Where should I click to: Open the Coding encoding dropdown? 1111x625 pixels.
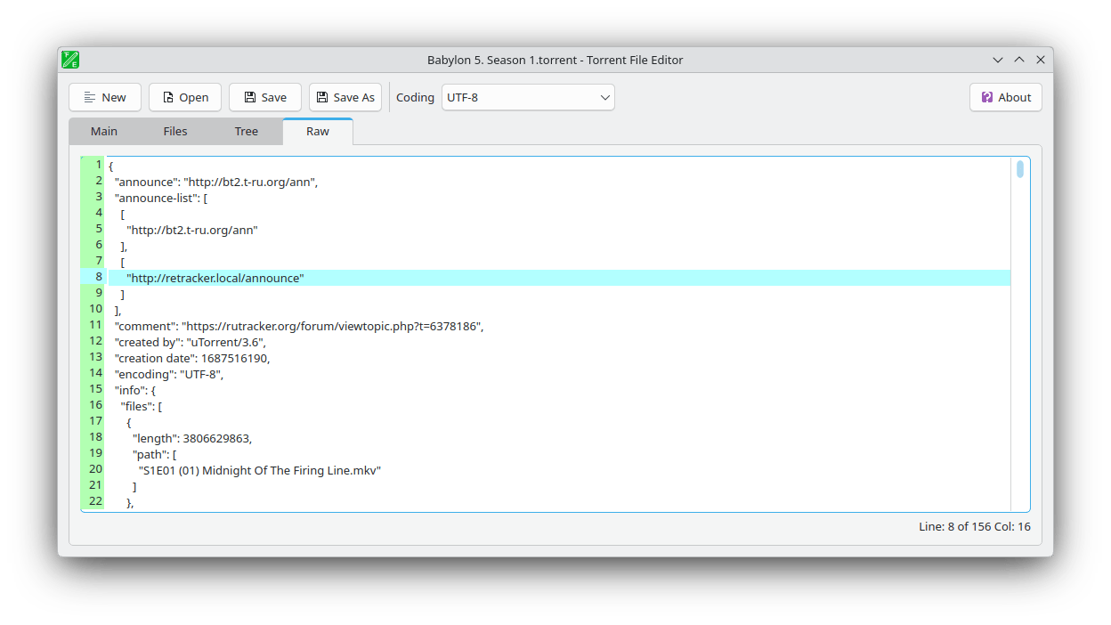528,97
